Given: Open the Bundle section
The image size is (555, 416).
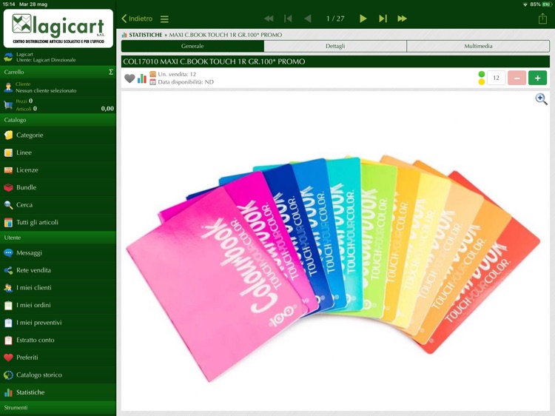Looking at the screenshot, I should click(58, 187).
